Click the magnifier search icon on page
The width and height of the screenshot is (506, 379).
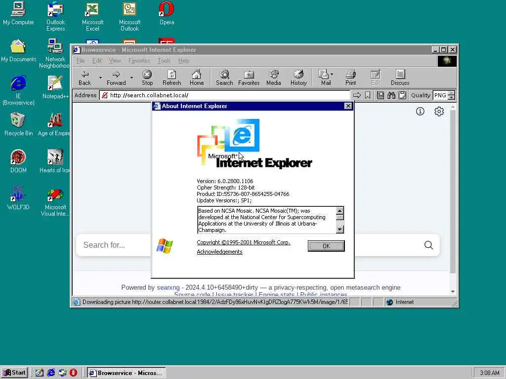[x=428, y=245]
